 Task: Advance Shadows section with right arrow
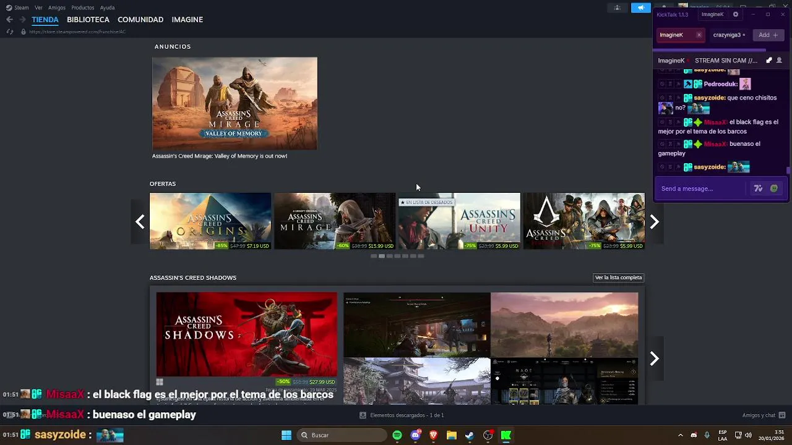(x=655, y=358)
